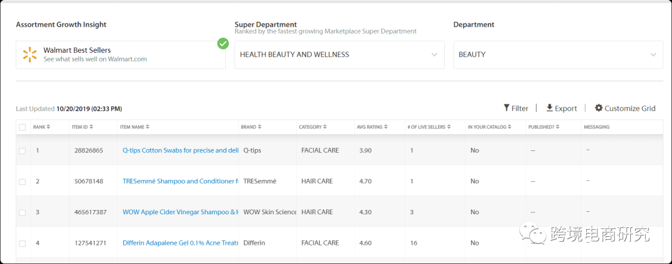Sort by Item ID using its sort arrows

click(91, 127)
